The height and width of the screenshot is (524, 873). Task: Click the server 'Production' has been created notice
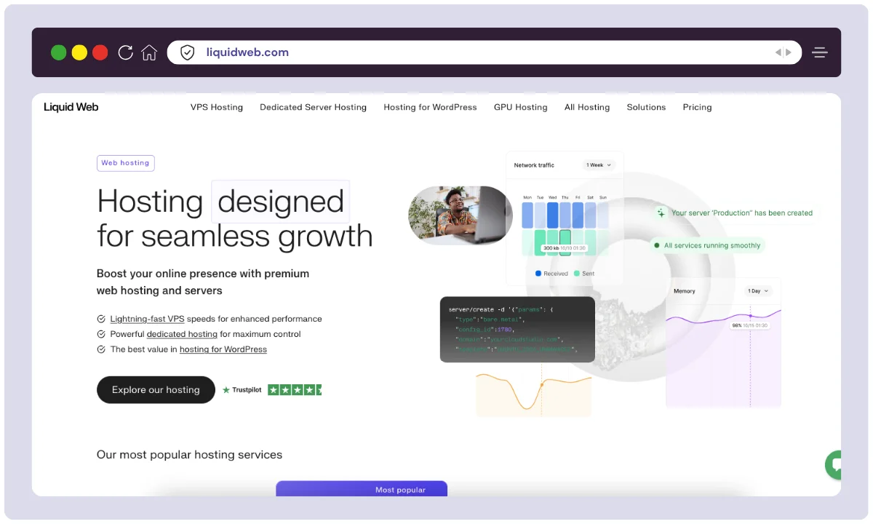[x=736, y=213]
